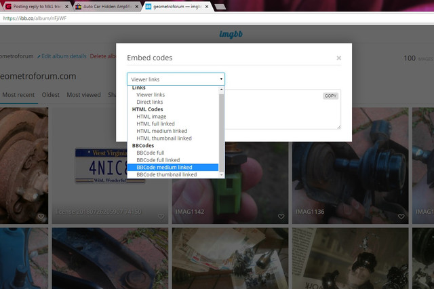Switch to Auto Car Hidden Amplifier browser tab
The height and width of the screenshot is (289, 434).
point(106,6)
